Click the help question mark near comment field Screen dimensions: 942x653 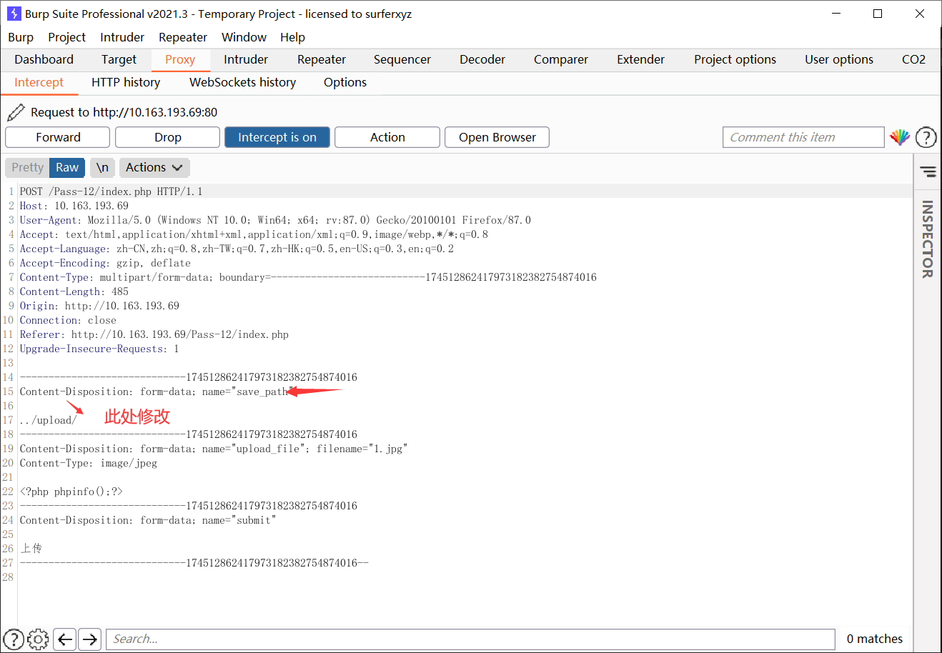pyautogui.click(x=926, y=137)
